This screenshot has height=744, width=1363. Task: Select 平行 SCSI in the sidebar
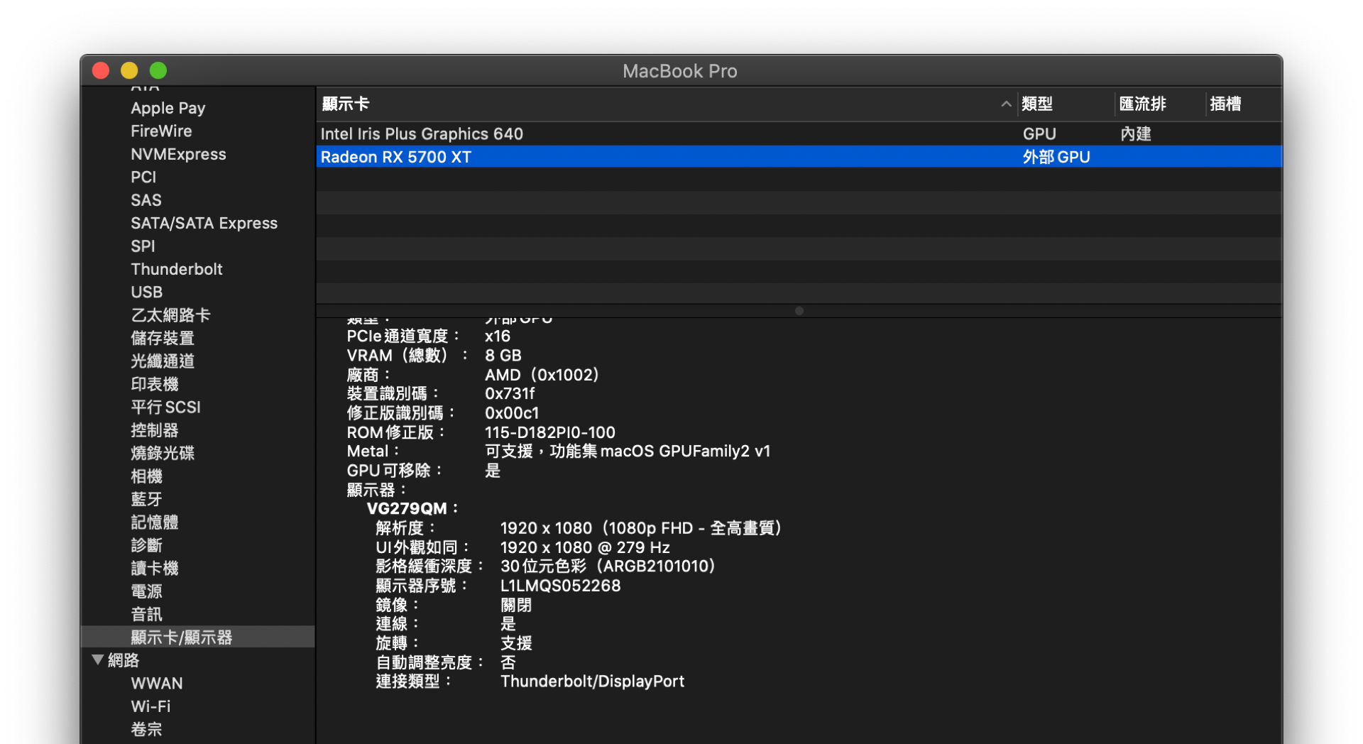click(165, 407)
